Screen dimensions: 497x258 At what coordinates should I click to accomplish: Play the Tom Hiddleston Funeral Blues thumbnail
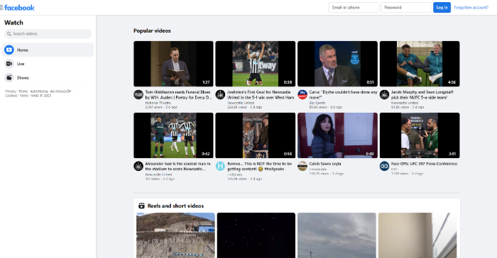pos(173,64)
